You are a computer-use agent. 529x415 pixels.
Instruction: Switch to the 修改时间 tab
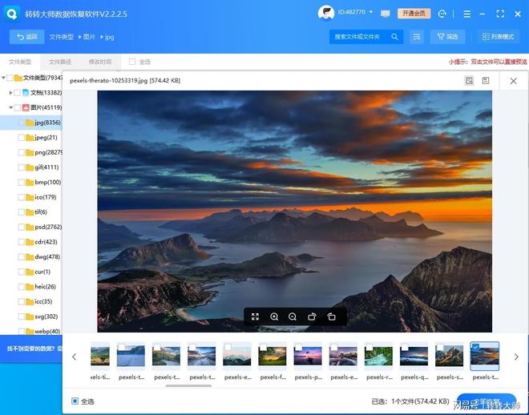tap(100, 62)
